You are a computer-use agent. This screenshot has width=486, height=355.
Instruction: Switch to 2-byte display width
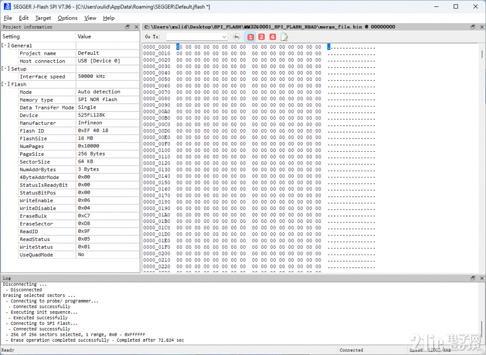point(261,37)
